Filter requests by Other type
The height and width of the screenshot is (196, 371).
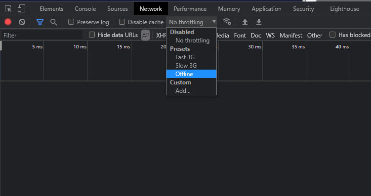click(315, 36)
